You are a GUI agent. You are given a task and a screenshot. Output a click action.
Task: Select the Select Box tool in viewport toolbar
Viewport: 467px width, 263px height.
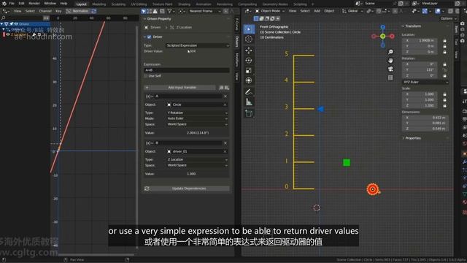point(249,29)
